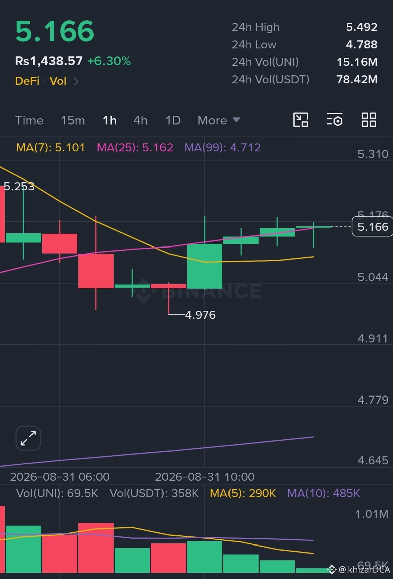The height and width of the screenshot is (579, 393).
Task: Switch to the 15m interval
Action: [x=73, y=120]
